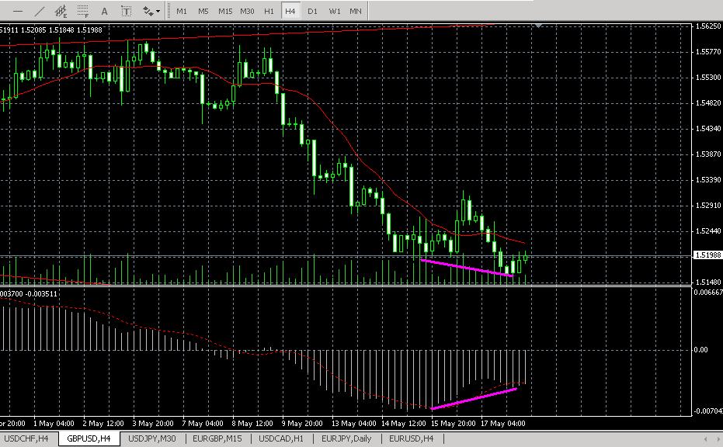Select the equidistant channel tool

click(x=61, y=12)
